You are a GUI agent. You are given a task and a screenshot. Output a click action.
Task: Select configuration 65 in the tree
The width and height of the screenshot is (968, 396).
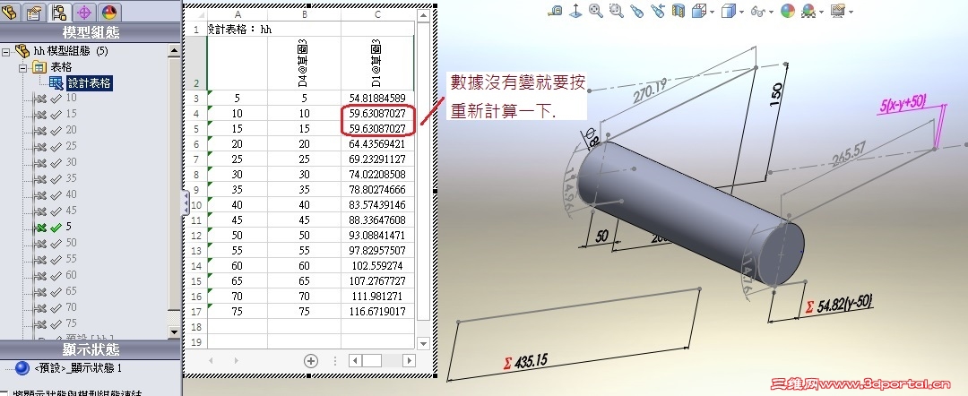point(71,290)
